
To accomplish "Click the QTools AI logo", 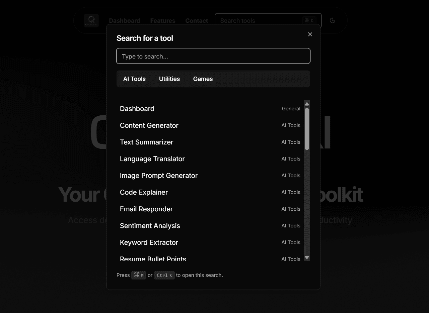I will point(91,20).
